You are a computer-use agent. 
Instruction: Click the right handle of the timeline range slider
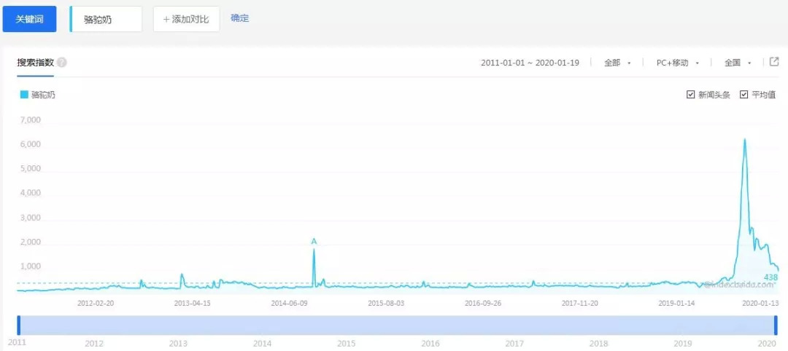point(776,325)
